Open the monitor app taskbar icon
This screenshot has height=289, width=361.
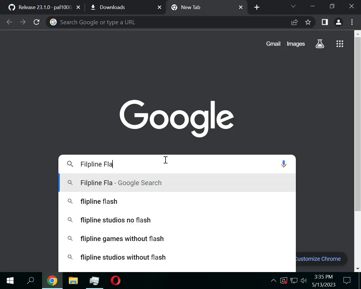[x=94, y=281]
